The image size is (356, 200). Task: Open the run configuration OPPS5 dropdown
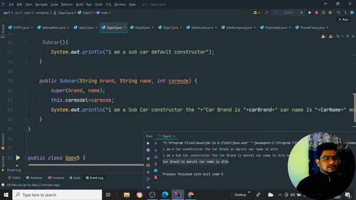point(288,13)
